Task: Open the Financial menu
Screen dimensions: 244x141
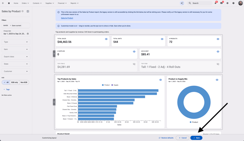Action: coord(62,3)
